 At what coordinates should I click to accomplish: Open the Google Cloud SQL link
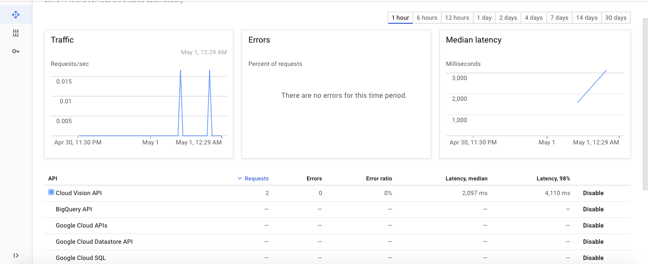81,258
